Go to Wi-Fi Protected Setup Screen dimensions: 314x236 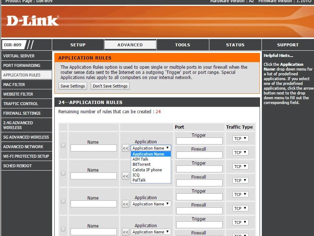(26, 156)
